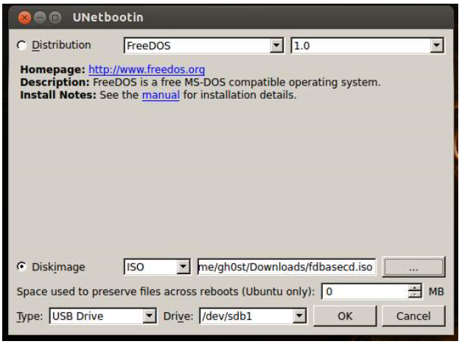The width and height of the screenshot is (459, 344).
Task: Expand the /dev/sdb1 drive dropdown
Action: coord(253,316)
